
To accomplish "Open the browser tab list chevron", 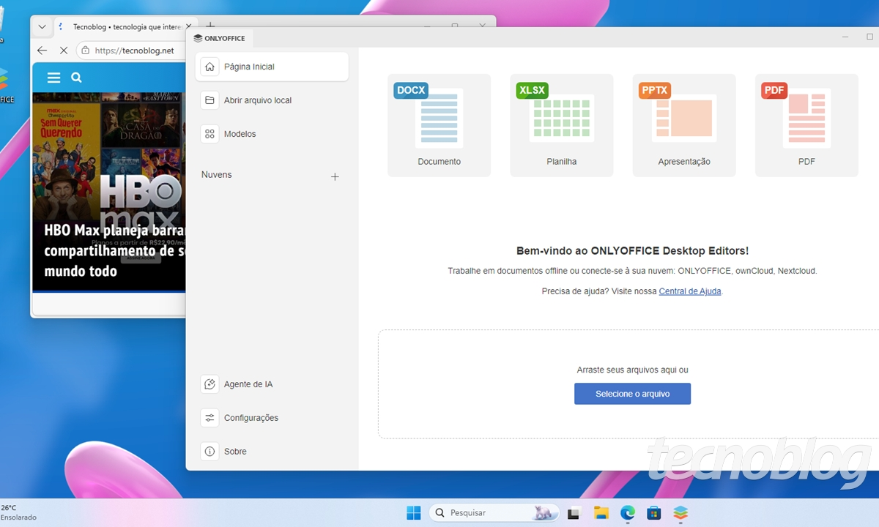I will pyautogui.click(x=42, y=27).
